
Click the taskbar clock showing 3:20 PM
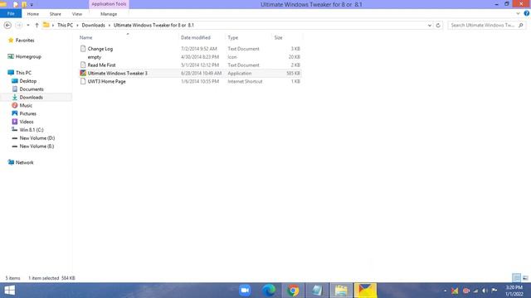point(514,291)
